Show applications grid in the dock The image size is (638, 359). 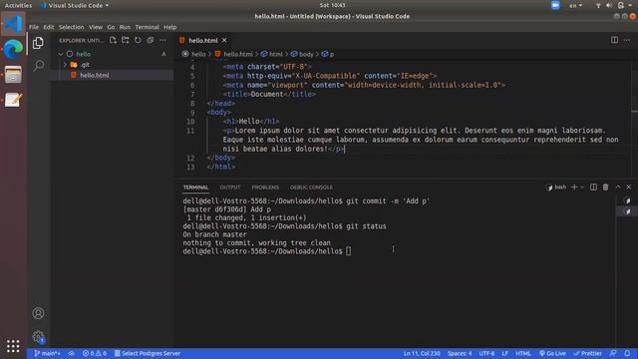(13, 346)
